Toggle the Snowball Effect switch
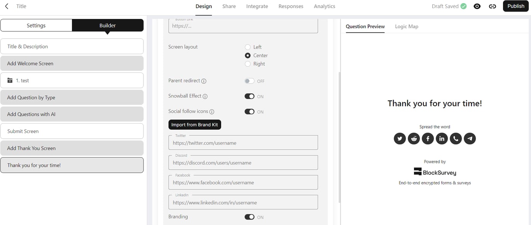Viewport: 531px width, 225px height. 249,96
